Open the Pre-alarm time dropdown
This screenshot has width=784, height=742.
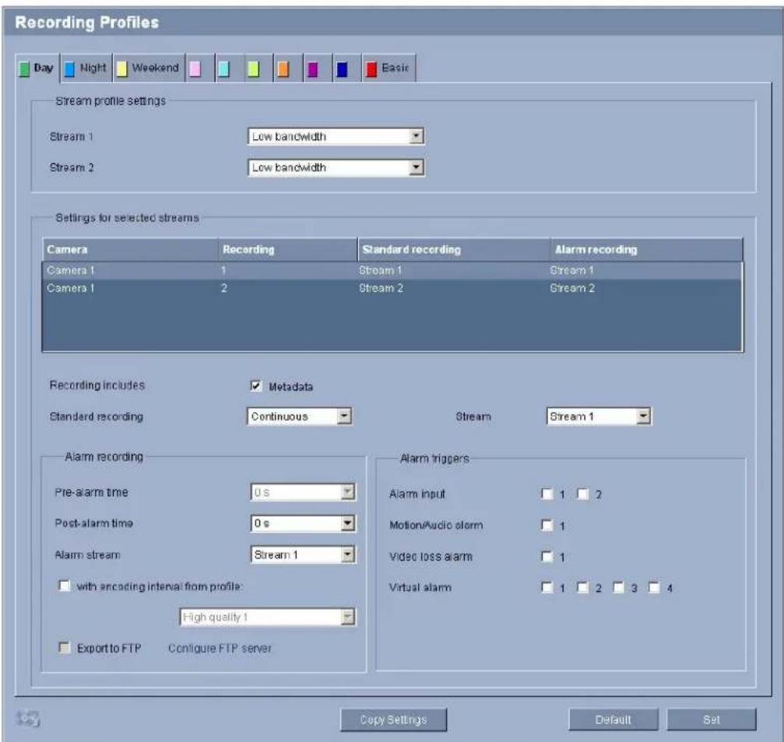pos(303,492)
